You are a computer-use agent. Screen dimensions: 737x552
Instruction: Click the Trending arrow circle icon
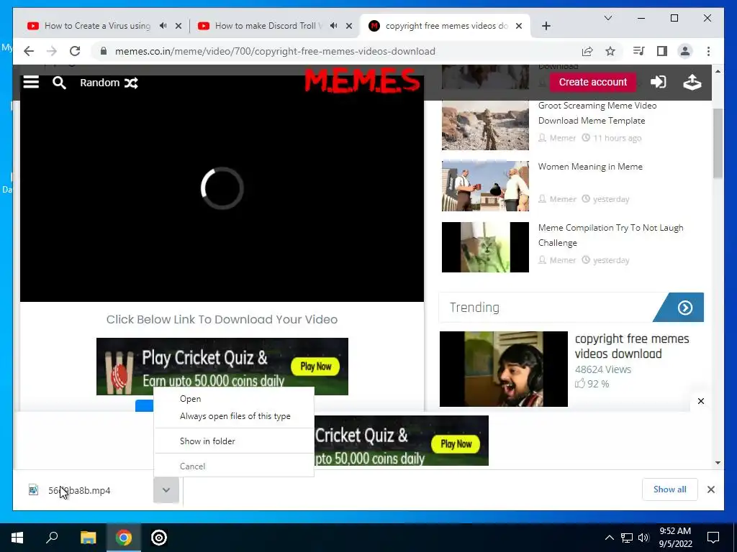point(685,308)
